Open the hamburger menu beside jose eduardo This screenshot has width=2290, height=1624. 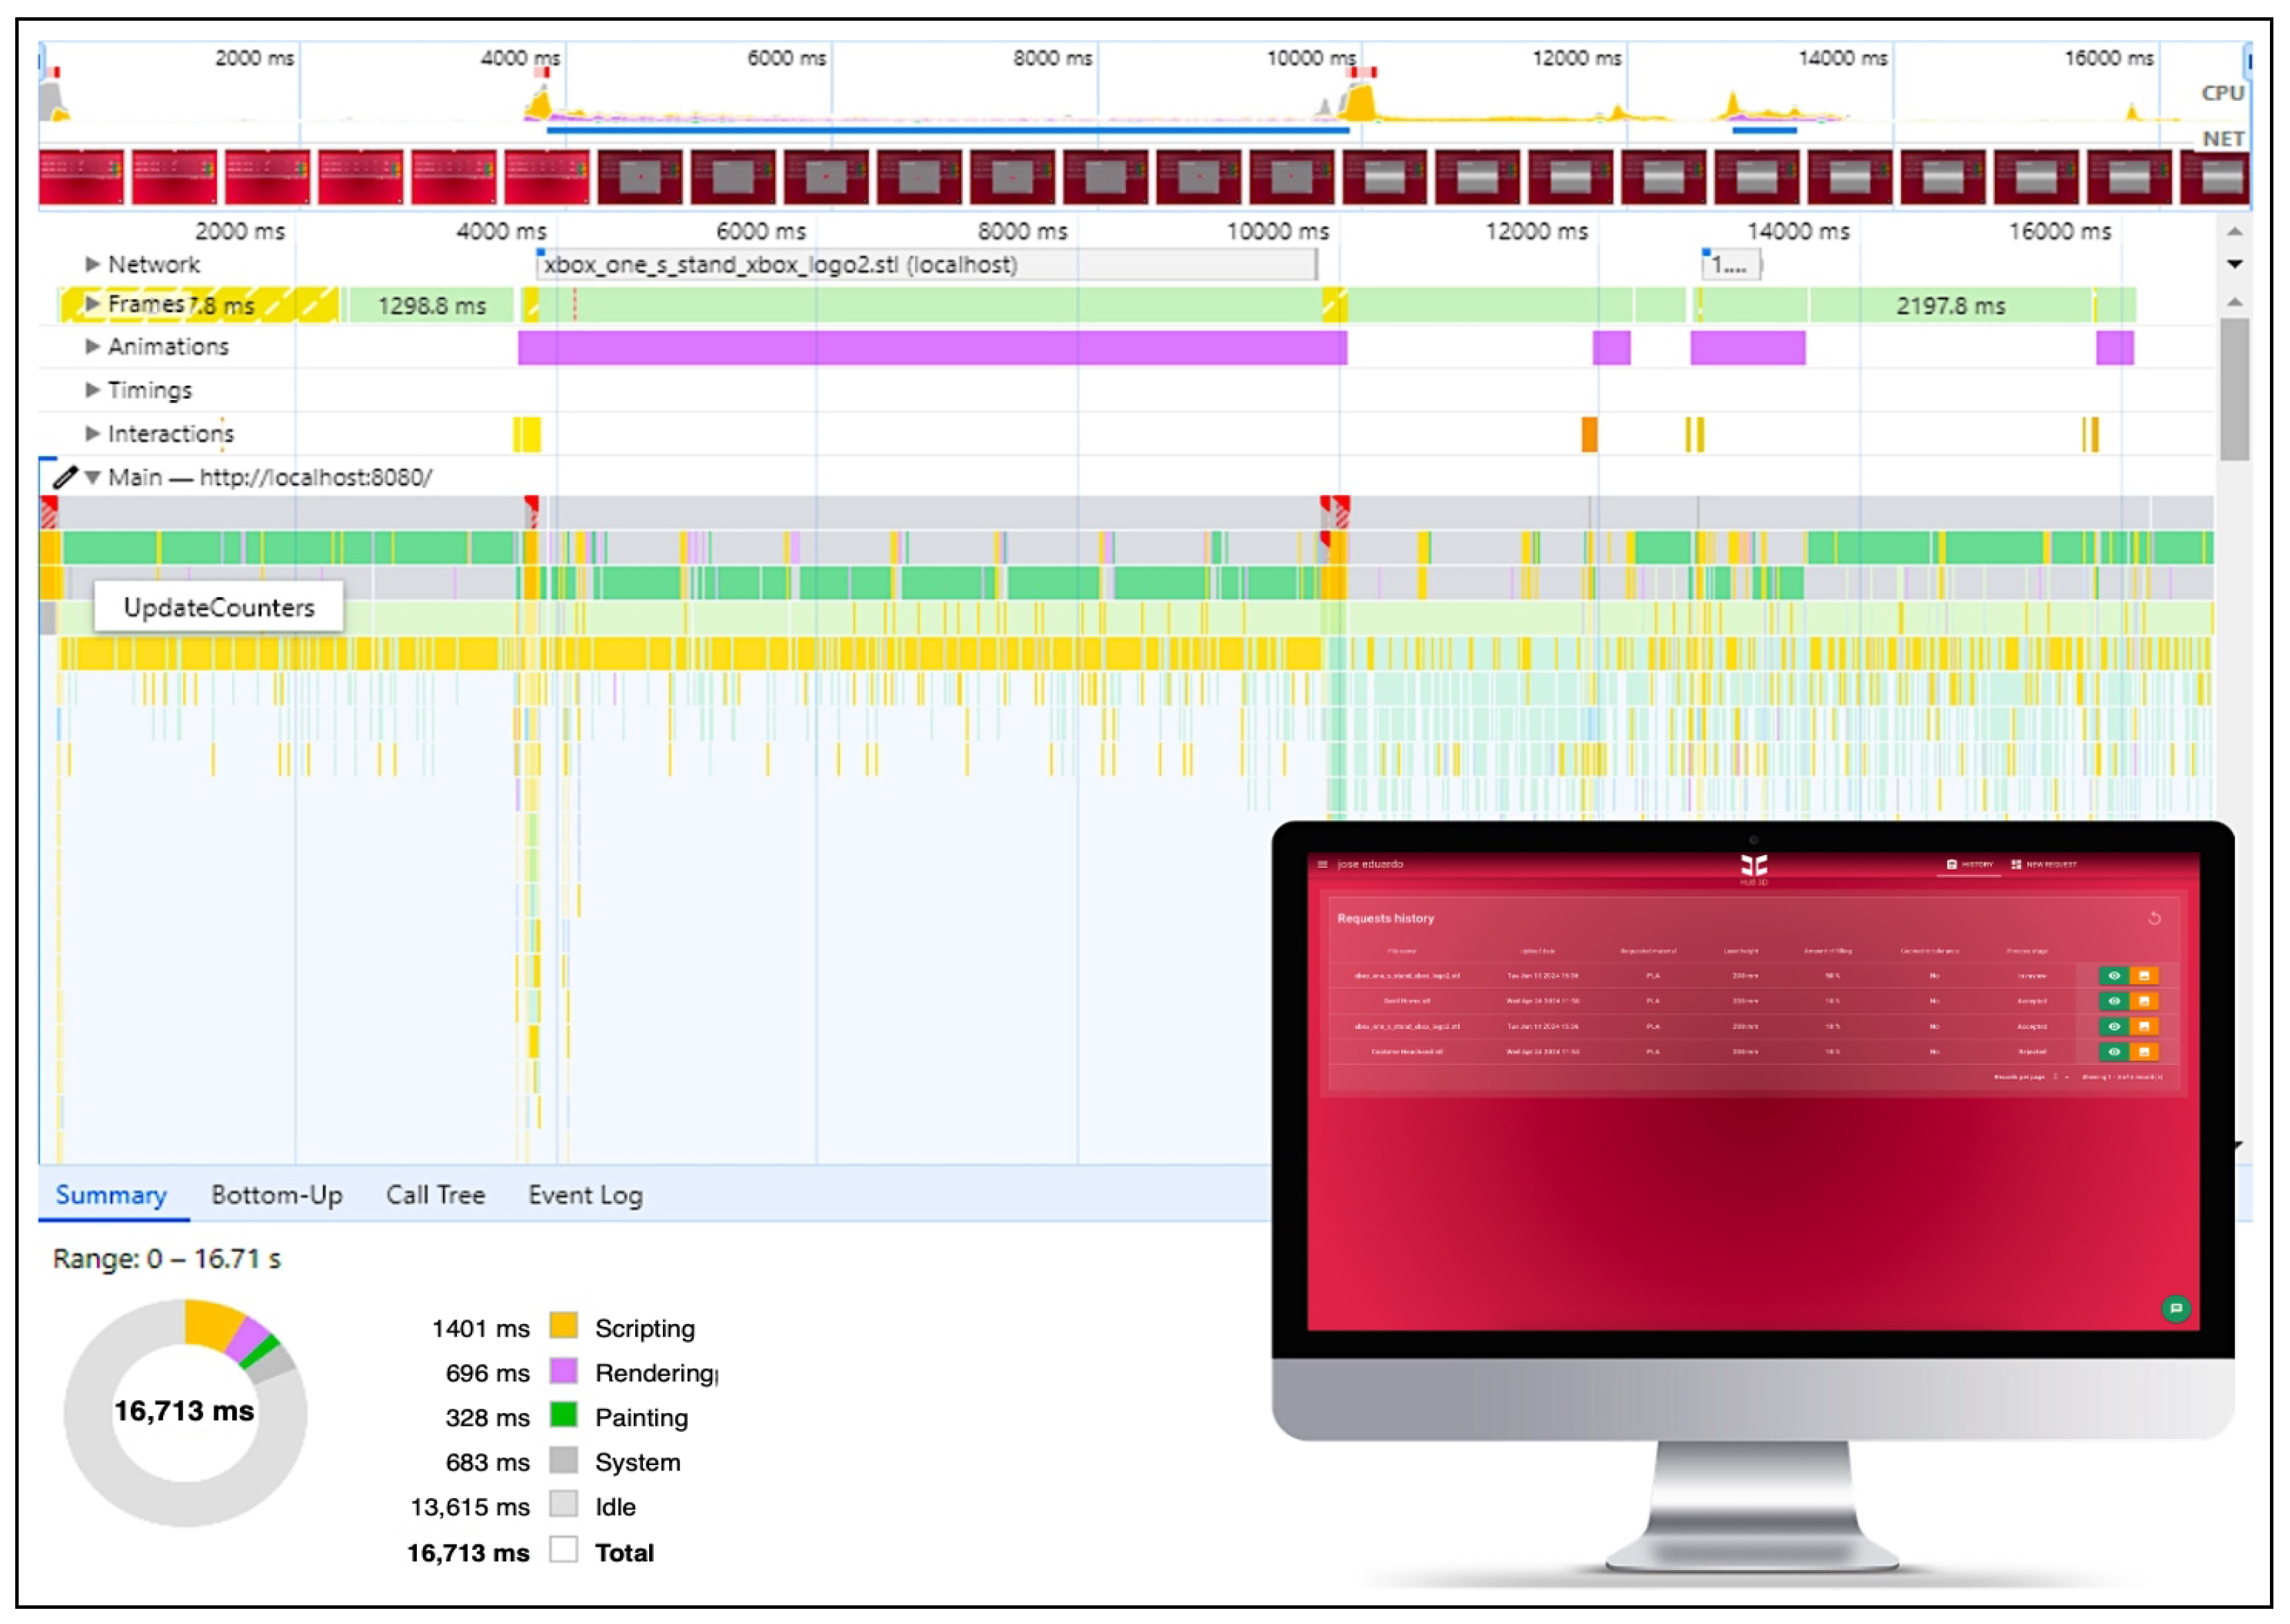(x=1322, y=865)
